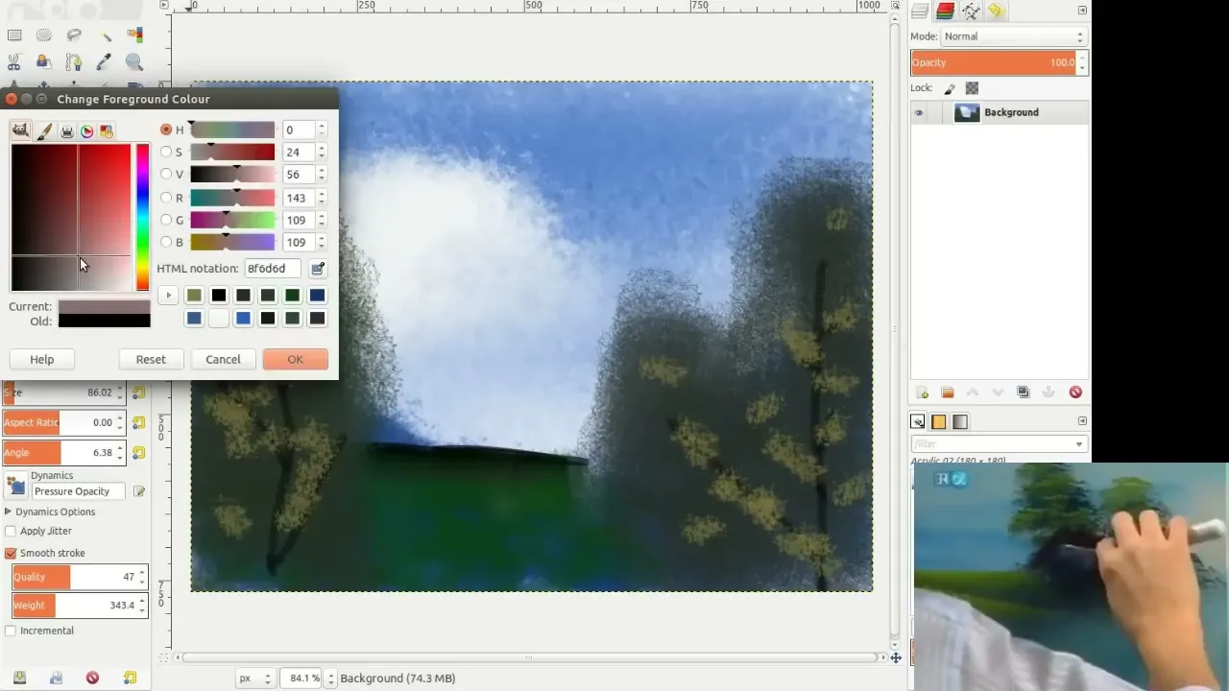Click the HTML notation field
The width and height of the screenshot is (1229, 691).
point(273,269)
